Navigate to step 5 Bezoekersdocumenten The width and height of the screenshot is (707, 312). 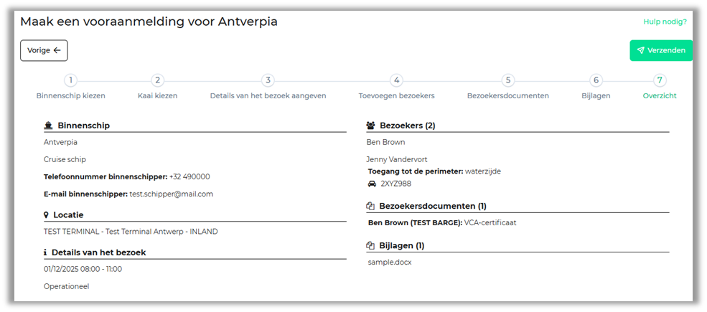click(507, 80)
